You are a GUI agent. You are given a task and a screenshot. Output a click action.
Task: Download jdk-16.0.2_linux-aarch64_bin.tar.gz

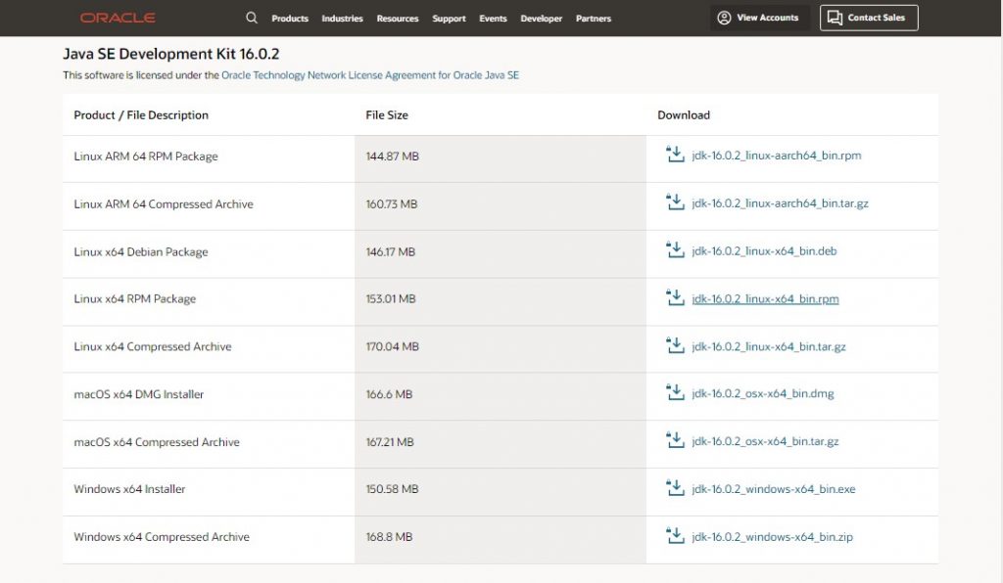[780, 203]
